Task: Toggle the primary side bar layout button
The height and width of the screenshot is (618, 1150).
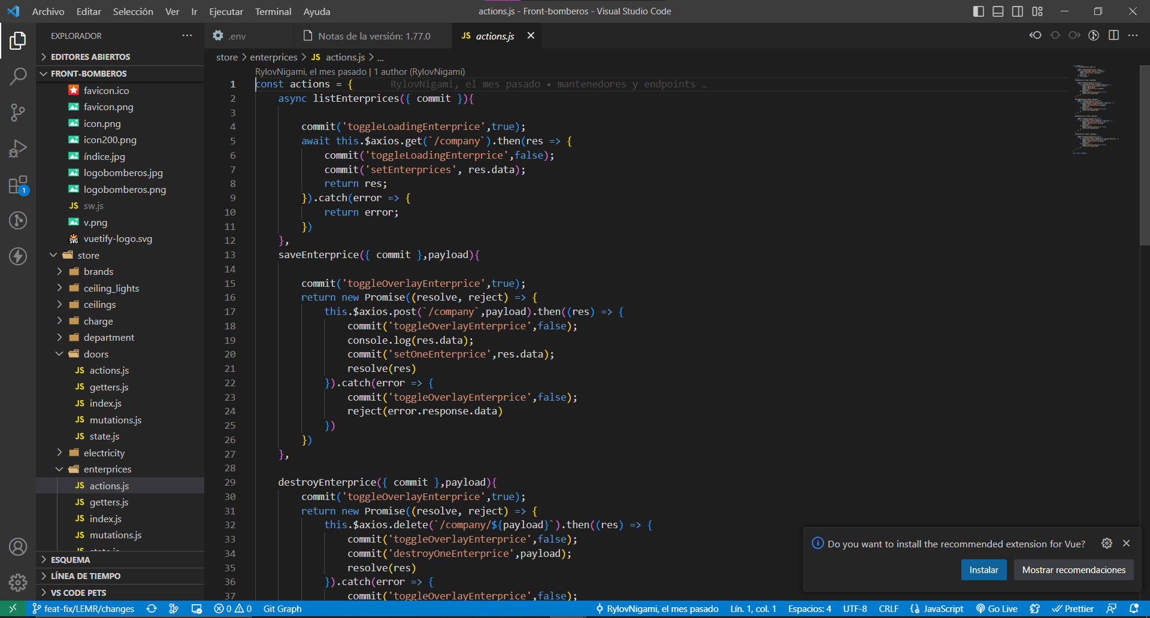Action: pos(979,11)
